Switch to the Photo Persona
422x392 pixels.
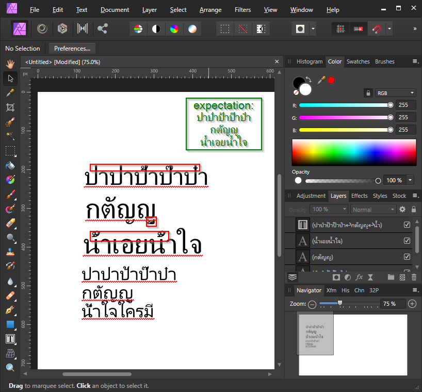coord(20,28)
